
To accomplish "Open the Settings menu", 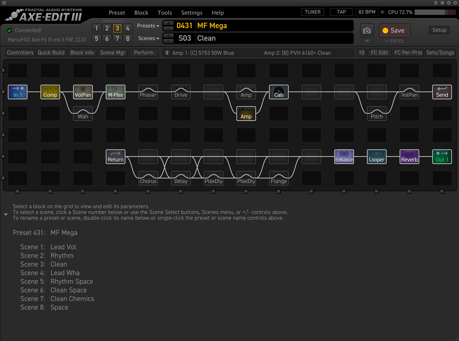I will pos(192,13).
